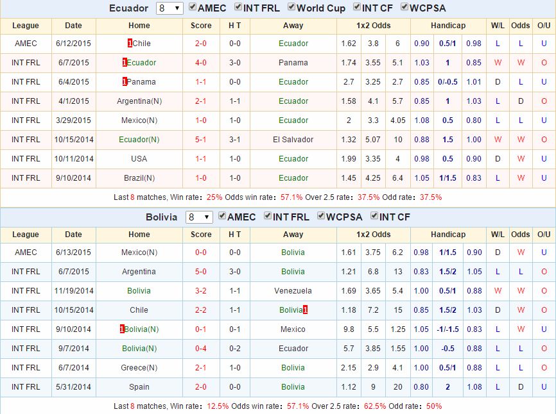Click half-time score 3-1 in El Salvador row

pyautogui.click(x=235, y=140)
